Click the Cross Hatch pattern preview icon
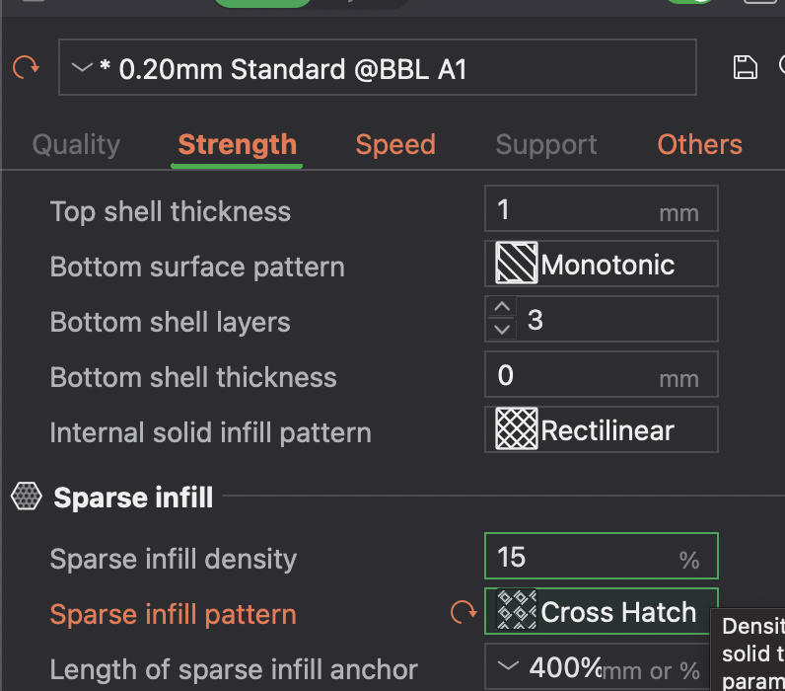785x691 pixels. pyautogui.click(x=517, y=612)
